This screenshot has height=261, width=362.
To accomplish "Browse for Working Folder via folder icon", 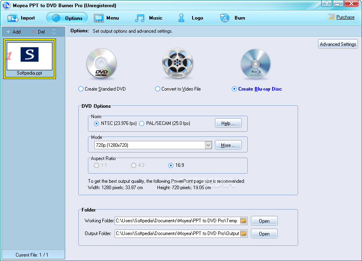I will click(243, 221).
